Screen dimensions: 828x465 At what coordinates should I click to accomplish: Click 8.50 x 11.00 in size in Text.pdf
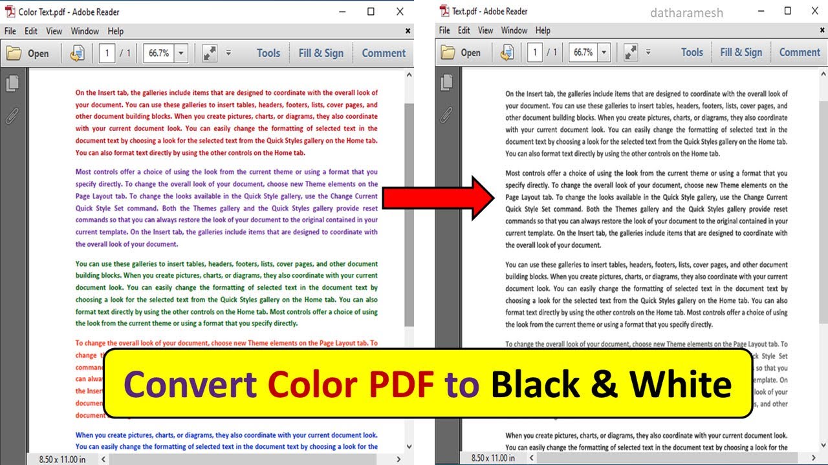[x=493, y=458]
